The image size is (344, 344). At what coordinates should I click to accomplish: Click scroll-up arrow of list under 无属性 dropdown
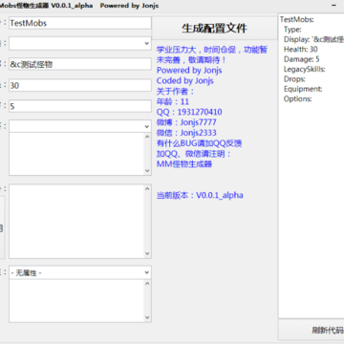[x=147, y=284]
